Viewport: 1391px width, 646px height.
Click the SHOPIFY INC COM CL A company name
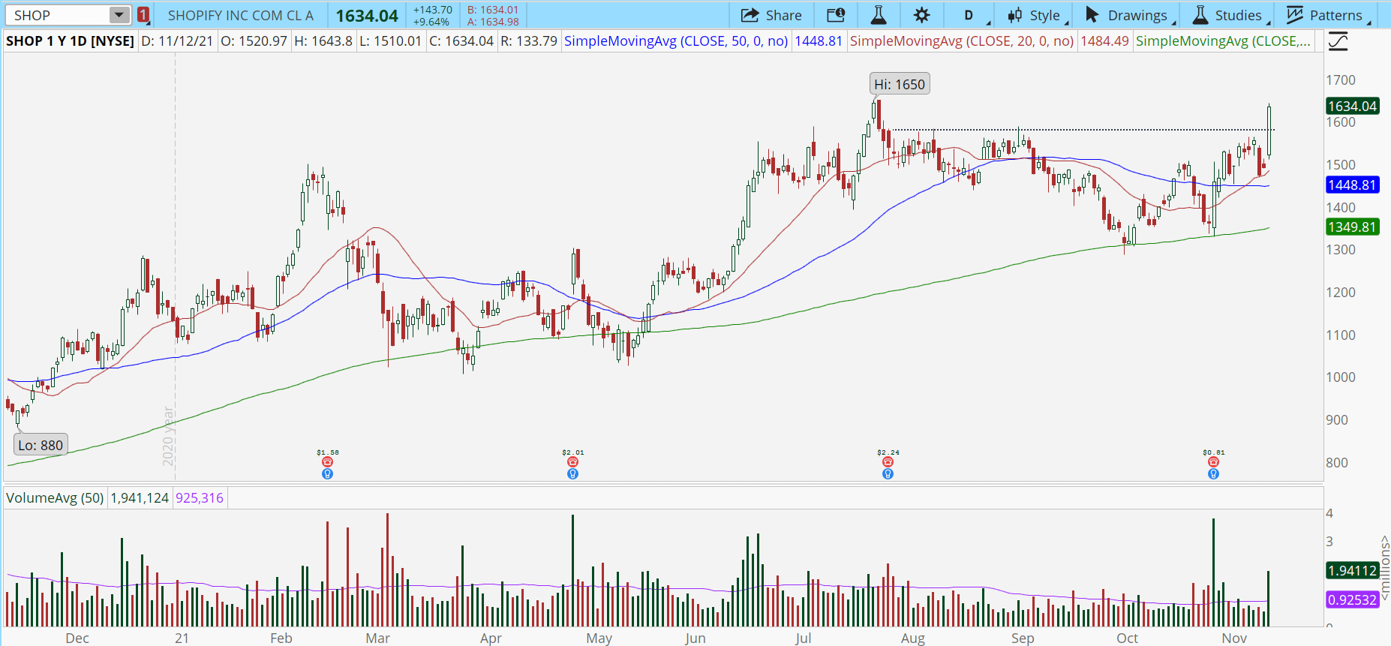241,15
